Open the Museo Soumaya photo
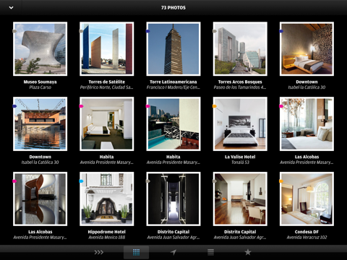The width and height of the screenshot is (347, 260). [x=40, y=49]
